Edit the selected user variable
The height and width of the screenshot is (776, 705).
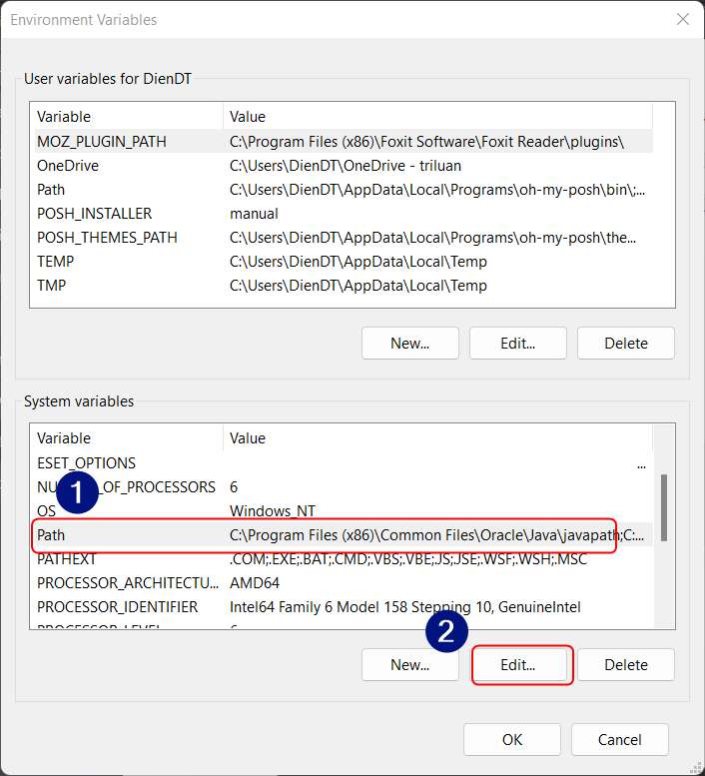[517, 344]
